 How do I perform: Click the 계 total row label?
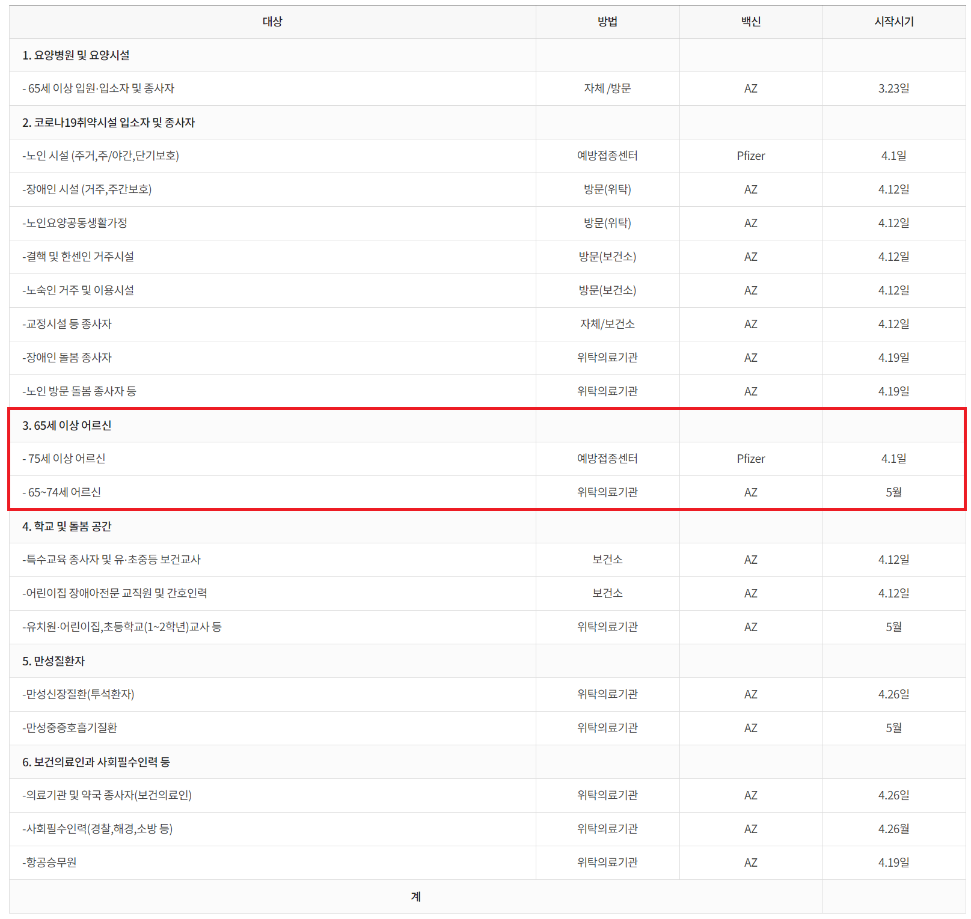coord(415,897)
